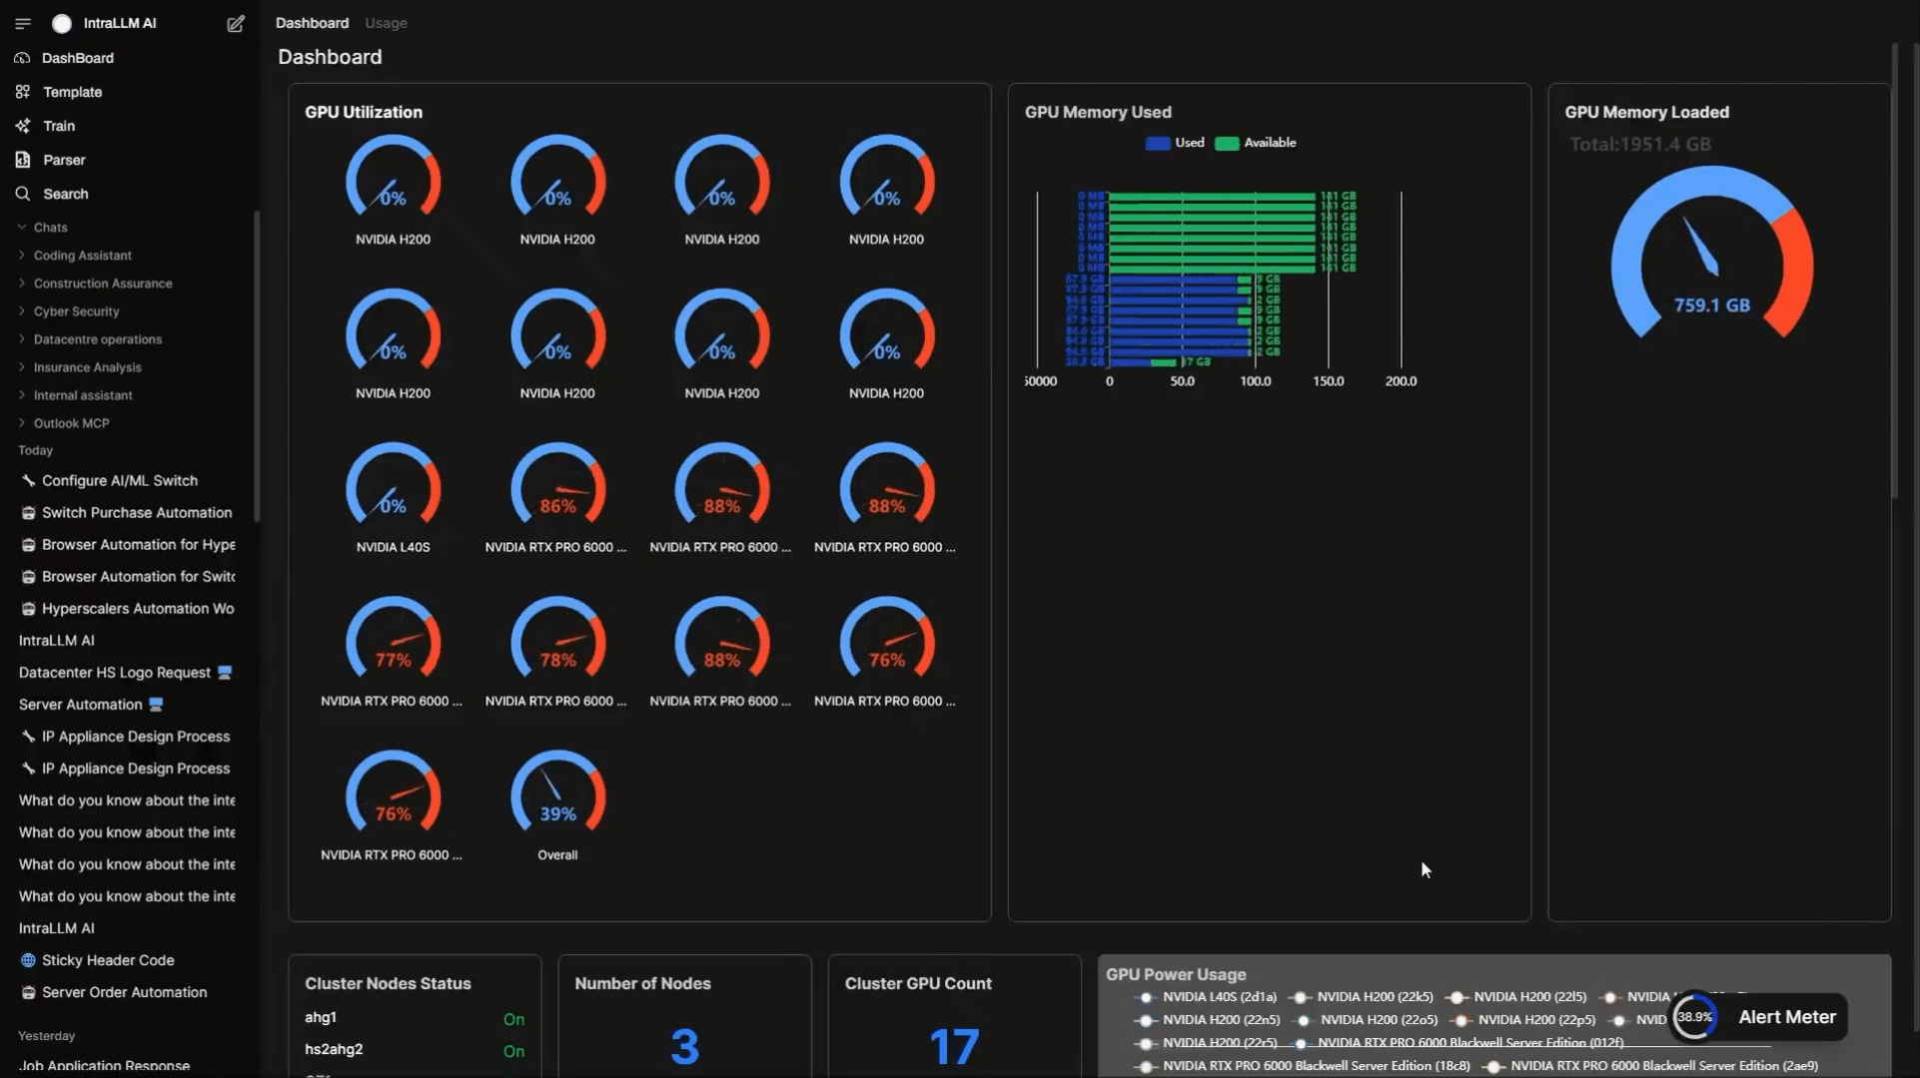Click the IntraLLM AI logo circle
Screen dimensions: 1920x1078
point(62,23)
